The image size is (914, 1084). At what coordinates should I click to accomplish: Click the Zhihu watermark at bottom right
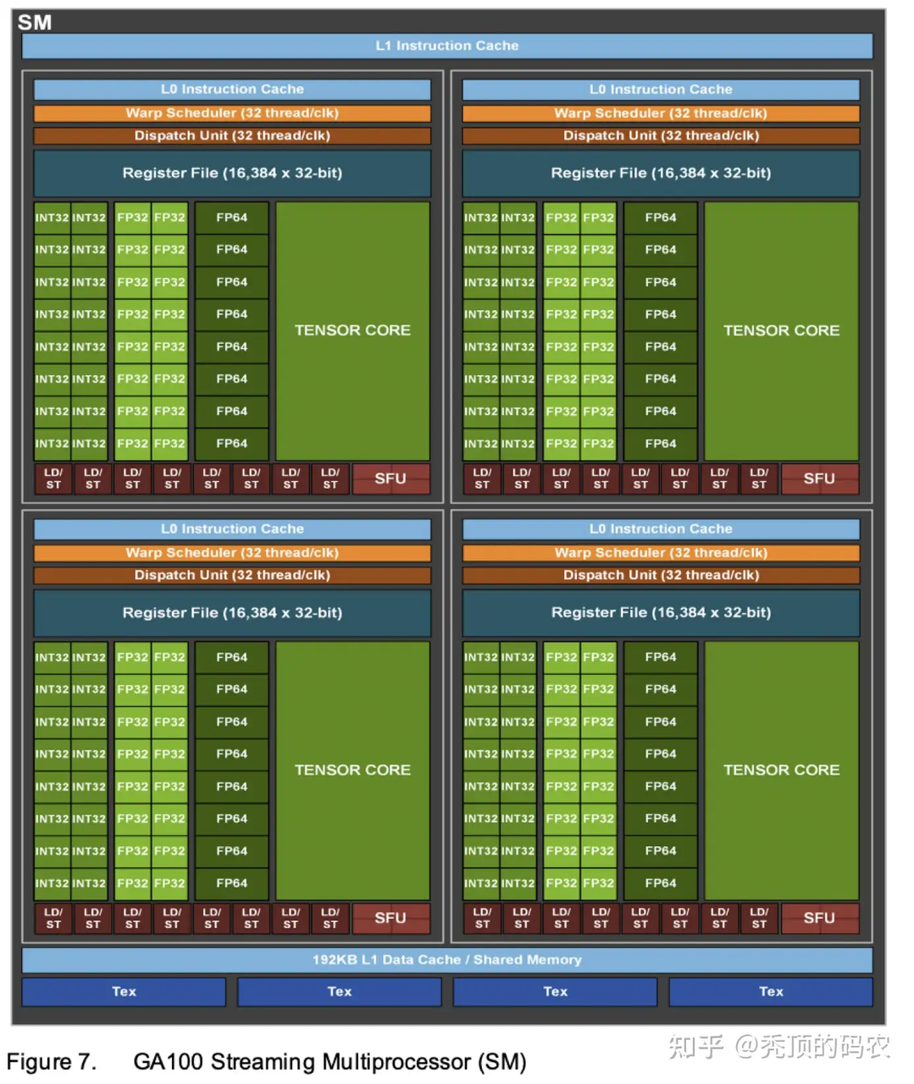(x=778, y=1047)
